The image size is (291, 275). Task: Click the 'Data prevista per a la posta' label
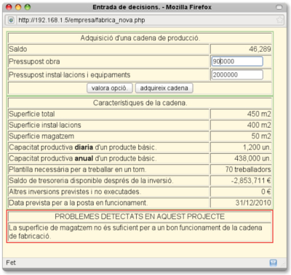click(79, 203)
